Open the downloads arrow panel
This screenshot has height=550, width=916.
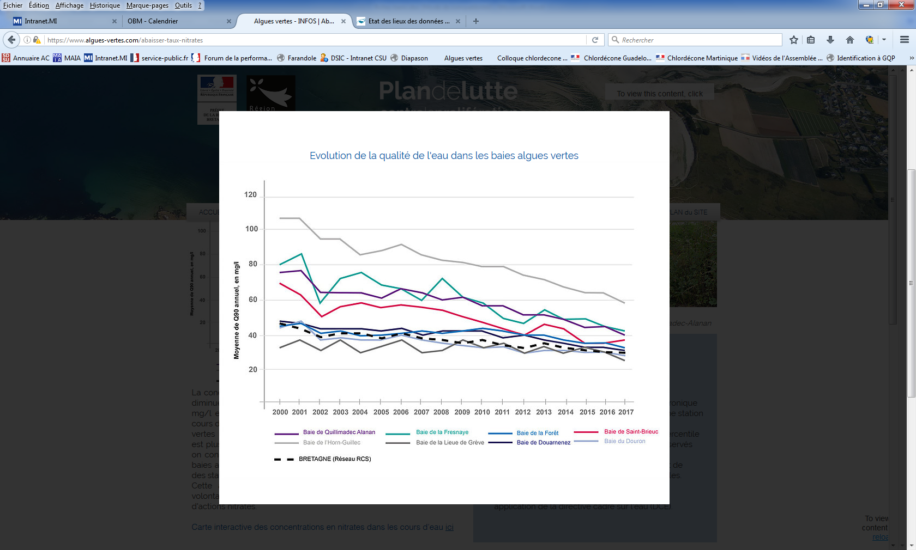coord(830,40)
